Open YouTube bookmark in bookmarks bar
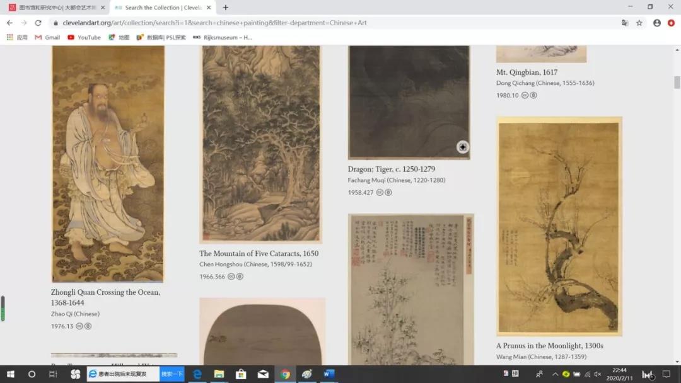The height and width of the screenshot is (383, 681). tap(84, 37)
